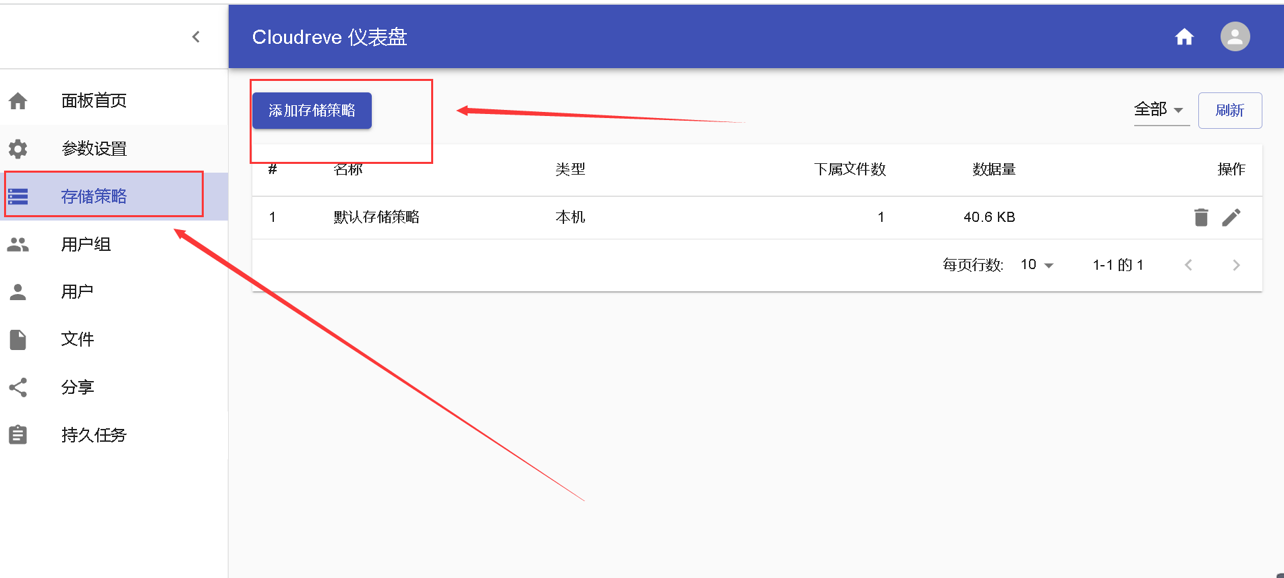
Task: Click the 分享 share icon
Action: tap(18, 387)
